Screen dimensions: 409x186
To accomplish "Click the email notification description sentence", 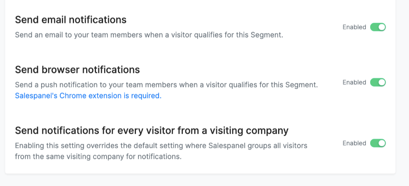I will pyautogui.click(x=149, y=35).
